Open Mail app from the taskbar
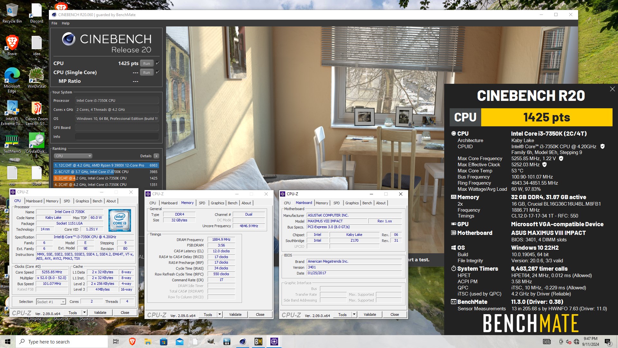This screenshot has width=618, height=348. point(179,342)
